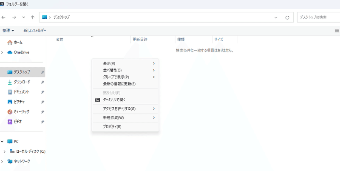Click the up-directory arrow icon
The width and height of the screenshot is (340, 171).
(33, 17)
